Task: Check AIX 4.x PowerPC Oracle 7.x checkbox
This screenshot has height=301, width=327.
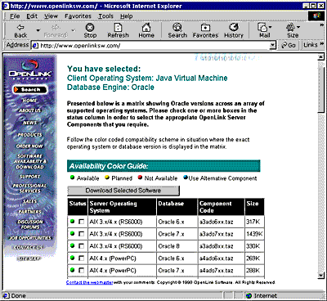Action: coord(81,270)
